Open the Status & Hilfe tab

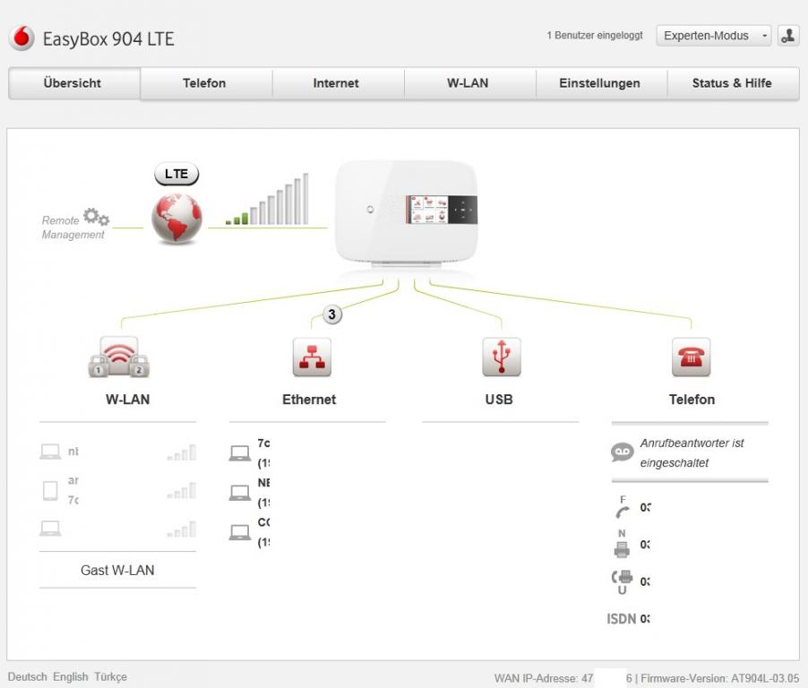tap(732, 83)
